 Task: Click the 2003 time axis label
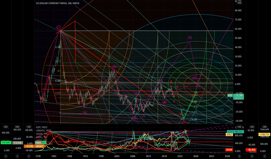coord(117,156)
